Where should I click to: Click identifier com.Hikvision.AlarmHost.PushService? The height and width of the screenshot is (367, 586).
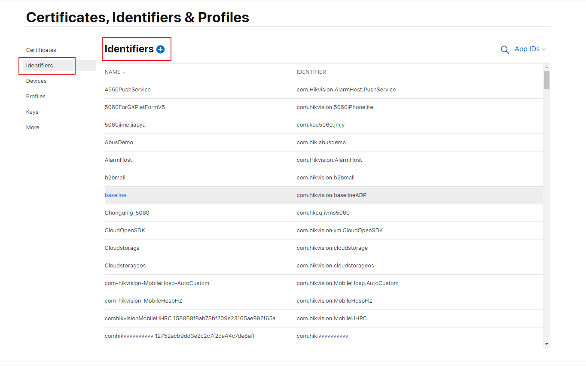click(x=346, y=90)
